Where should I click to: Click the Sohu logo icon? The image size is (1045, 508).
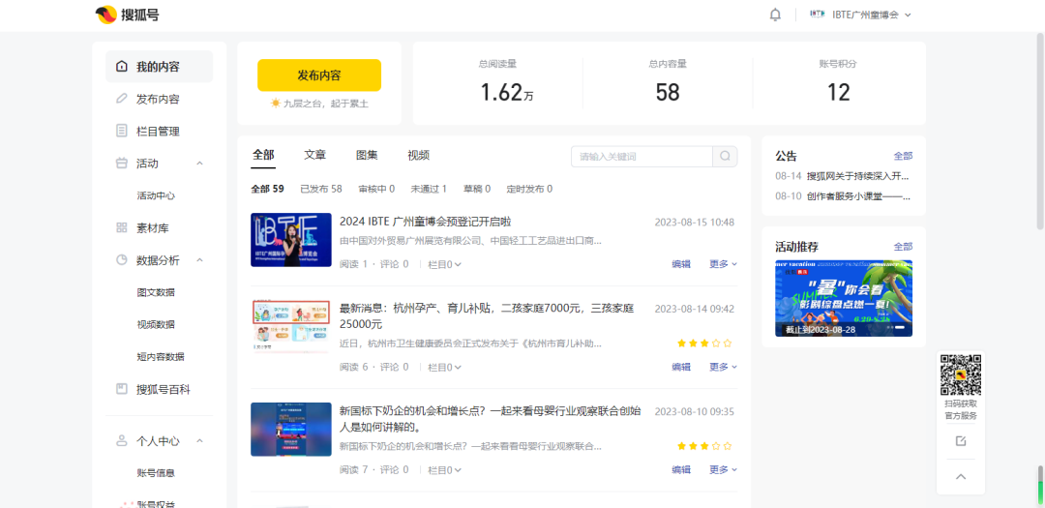(x=106, y=15)
